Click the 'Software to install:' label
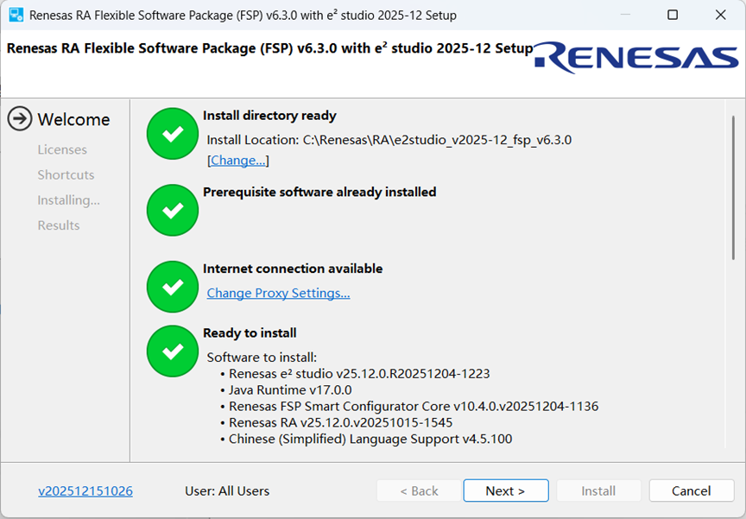 (262, 358)
